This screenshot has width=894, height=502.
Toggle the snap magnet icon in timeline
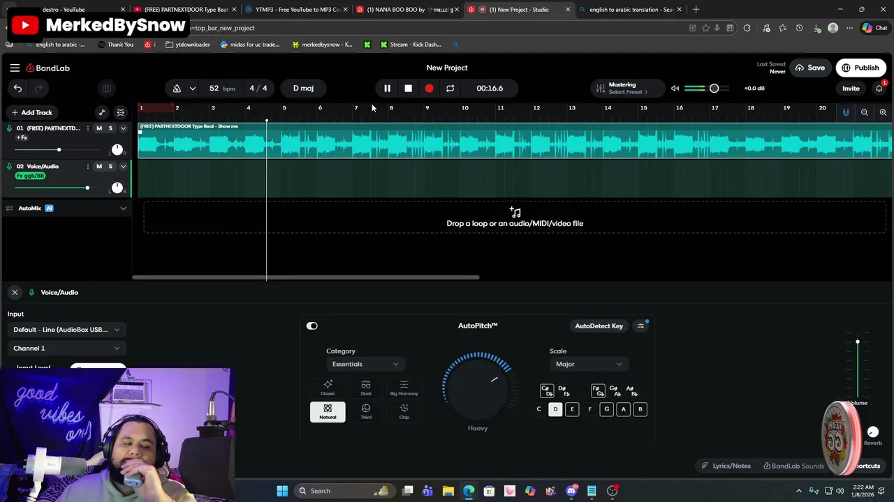tap(846, 112)
